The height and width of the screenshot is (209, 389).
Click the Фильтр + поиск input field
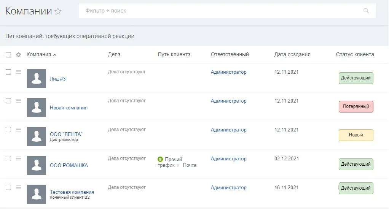point(221,11)
